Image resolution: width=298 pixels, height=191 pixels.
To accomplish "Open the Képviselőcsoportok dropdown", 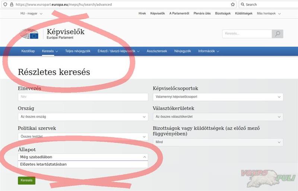I will click(218, 97).
